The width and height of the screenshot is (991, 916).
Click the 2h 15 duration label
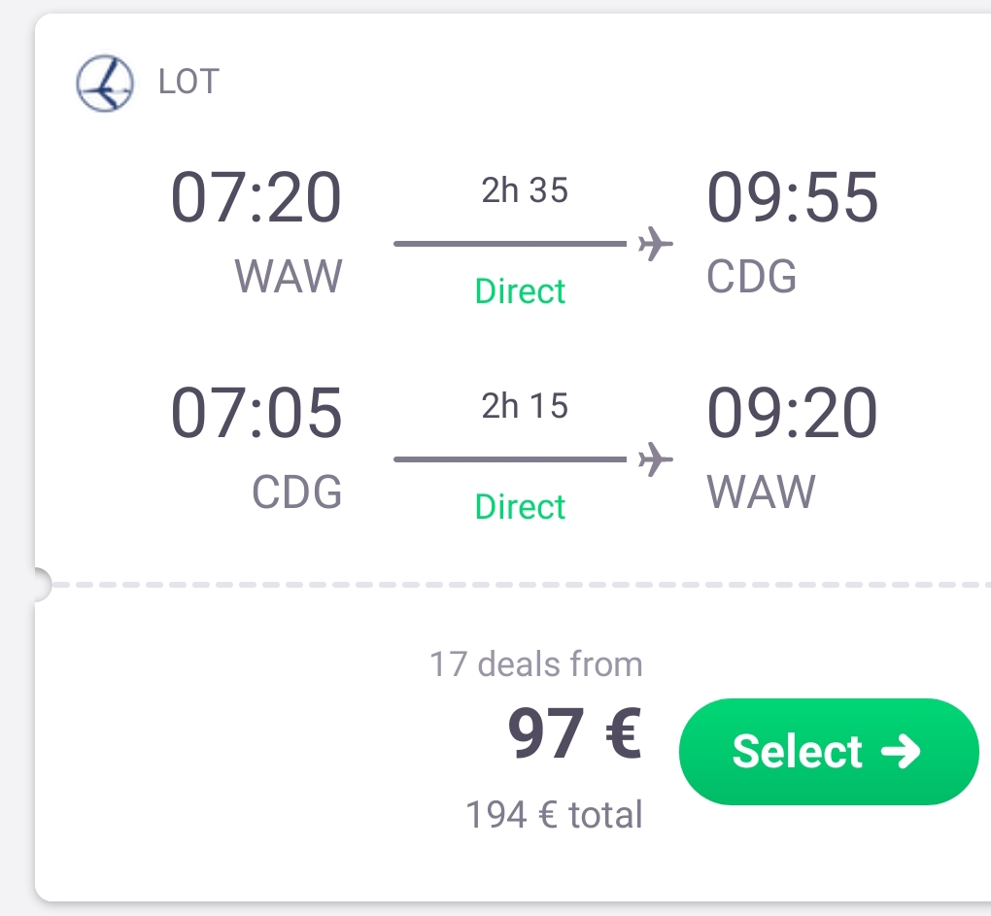tap(525, 406)
